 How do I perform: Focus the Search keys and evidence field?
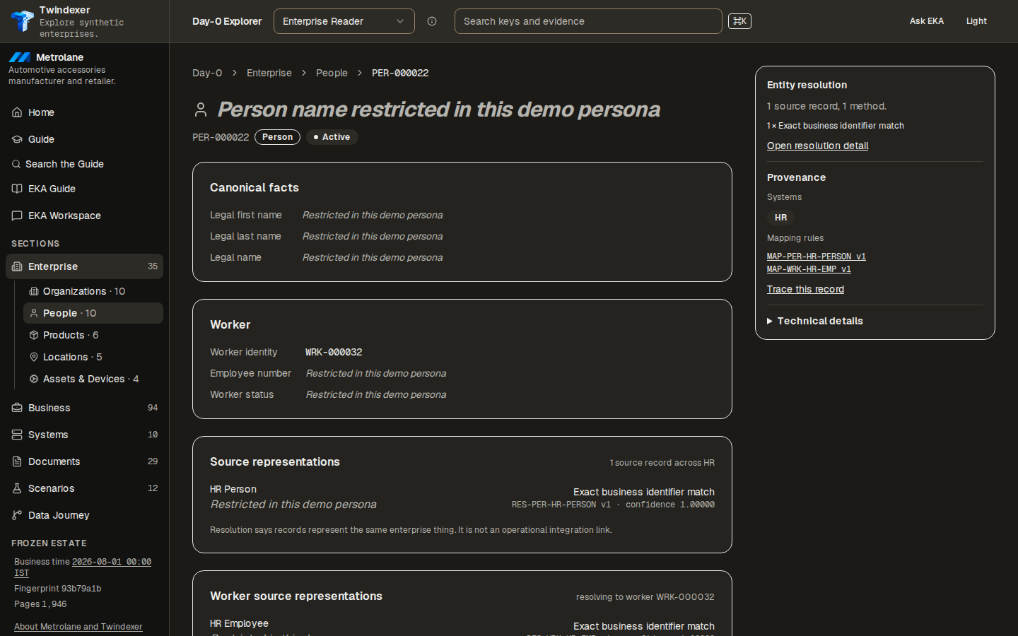tap(588, 21)
